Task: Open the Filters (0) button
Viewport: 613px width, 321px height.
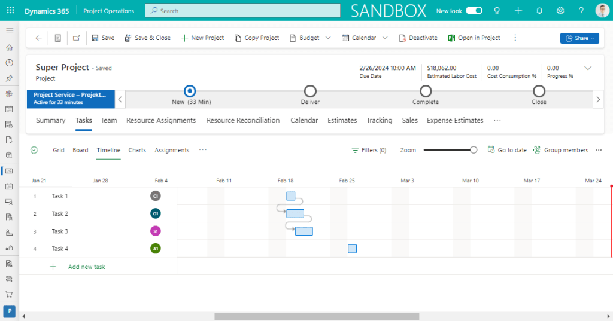Action: [369, 150]
